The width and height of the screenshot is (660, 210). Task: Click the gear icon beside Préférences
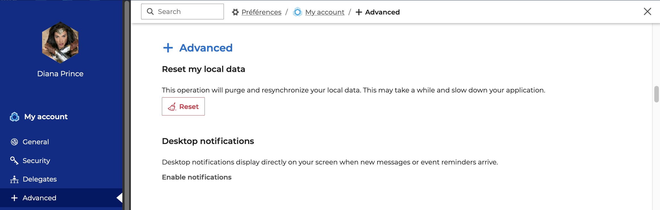click(235, 12)
